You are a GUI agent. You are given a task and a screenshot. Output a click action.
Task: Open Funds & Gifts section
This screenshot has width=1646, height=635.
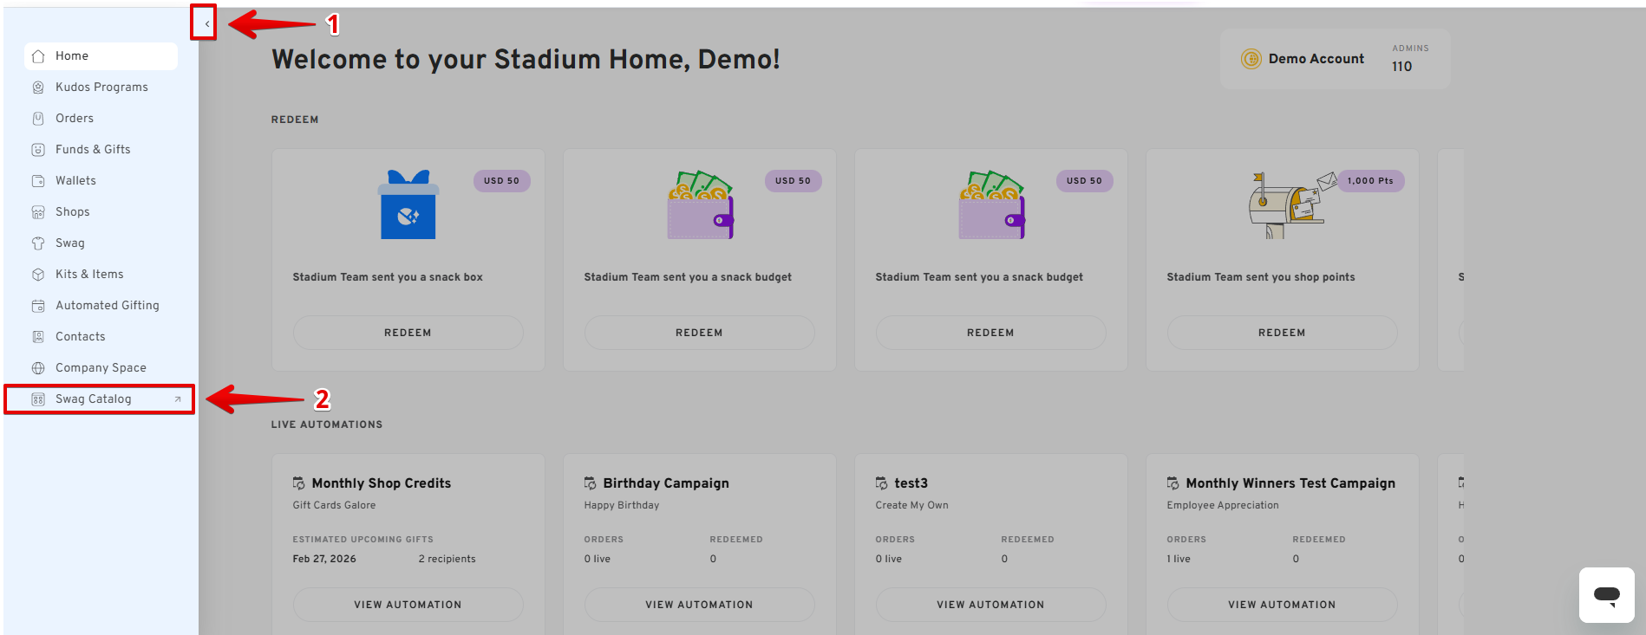tap(93, 150)
